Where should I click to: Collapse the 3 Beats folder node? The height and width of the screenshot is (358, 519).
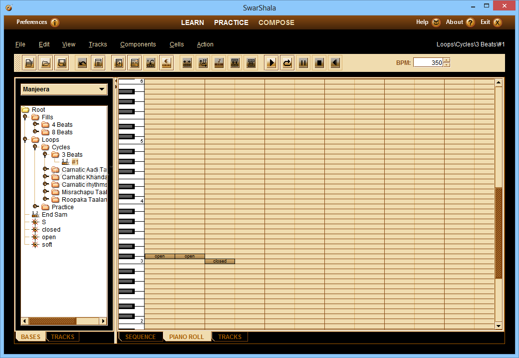click(x=45, y=154)
